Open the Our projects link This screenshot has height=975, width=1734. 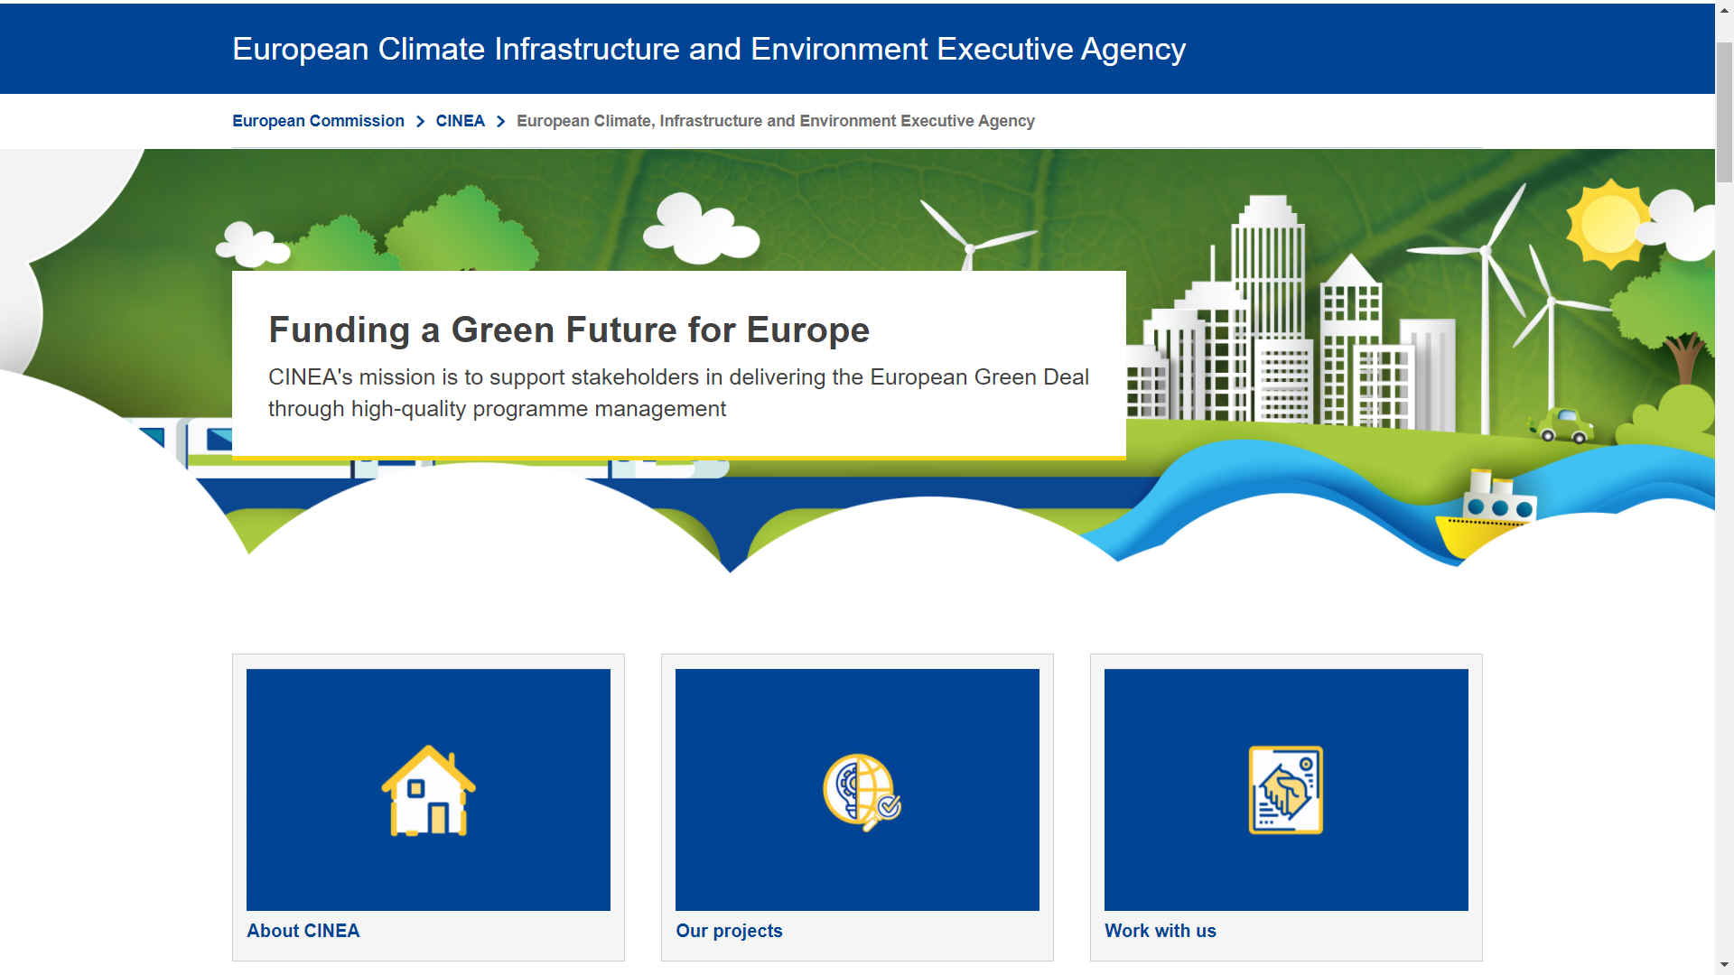pyautogui.click(x=729, y=931)
